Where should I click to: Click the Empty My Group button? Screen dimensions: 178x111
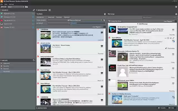click(115, 21)
